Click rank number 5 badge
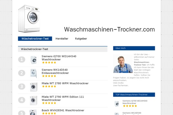The height and width of the screenshot is (115, 173). tap(22, 113)
